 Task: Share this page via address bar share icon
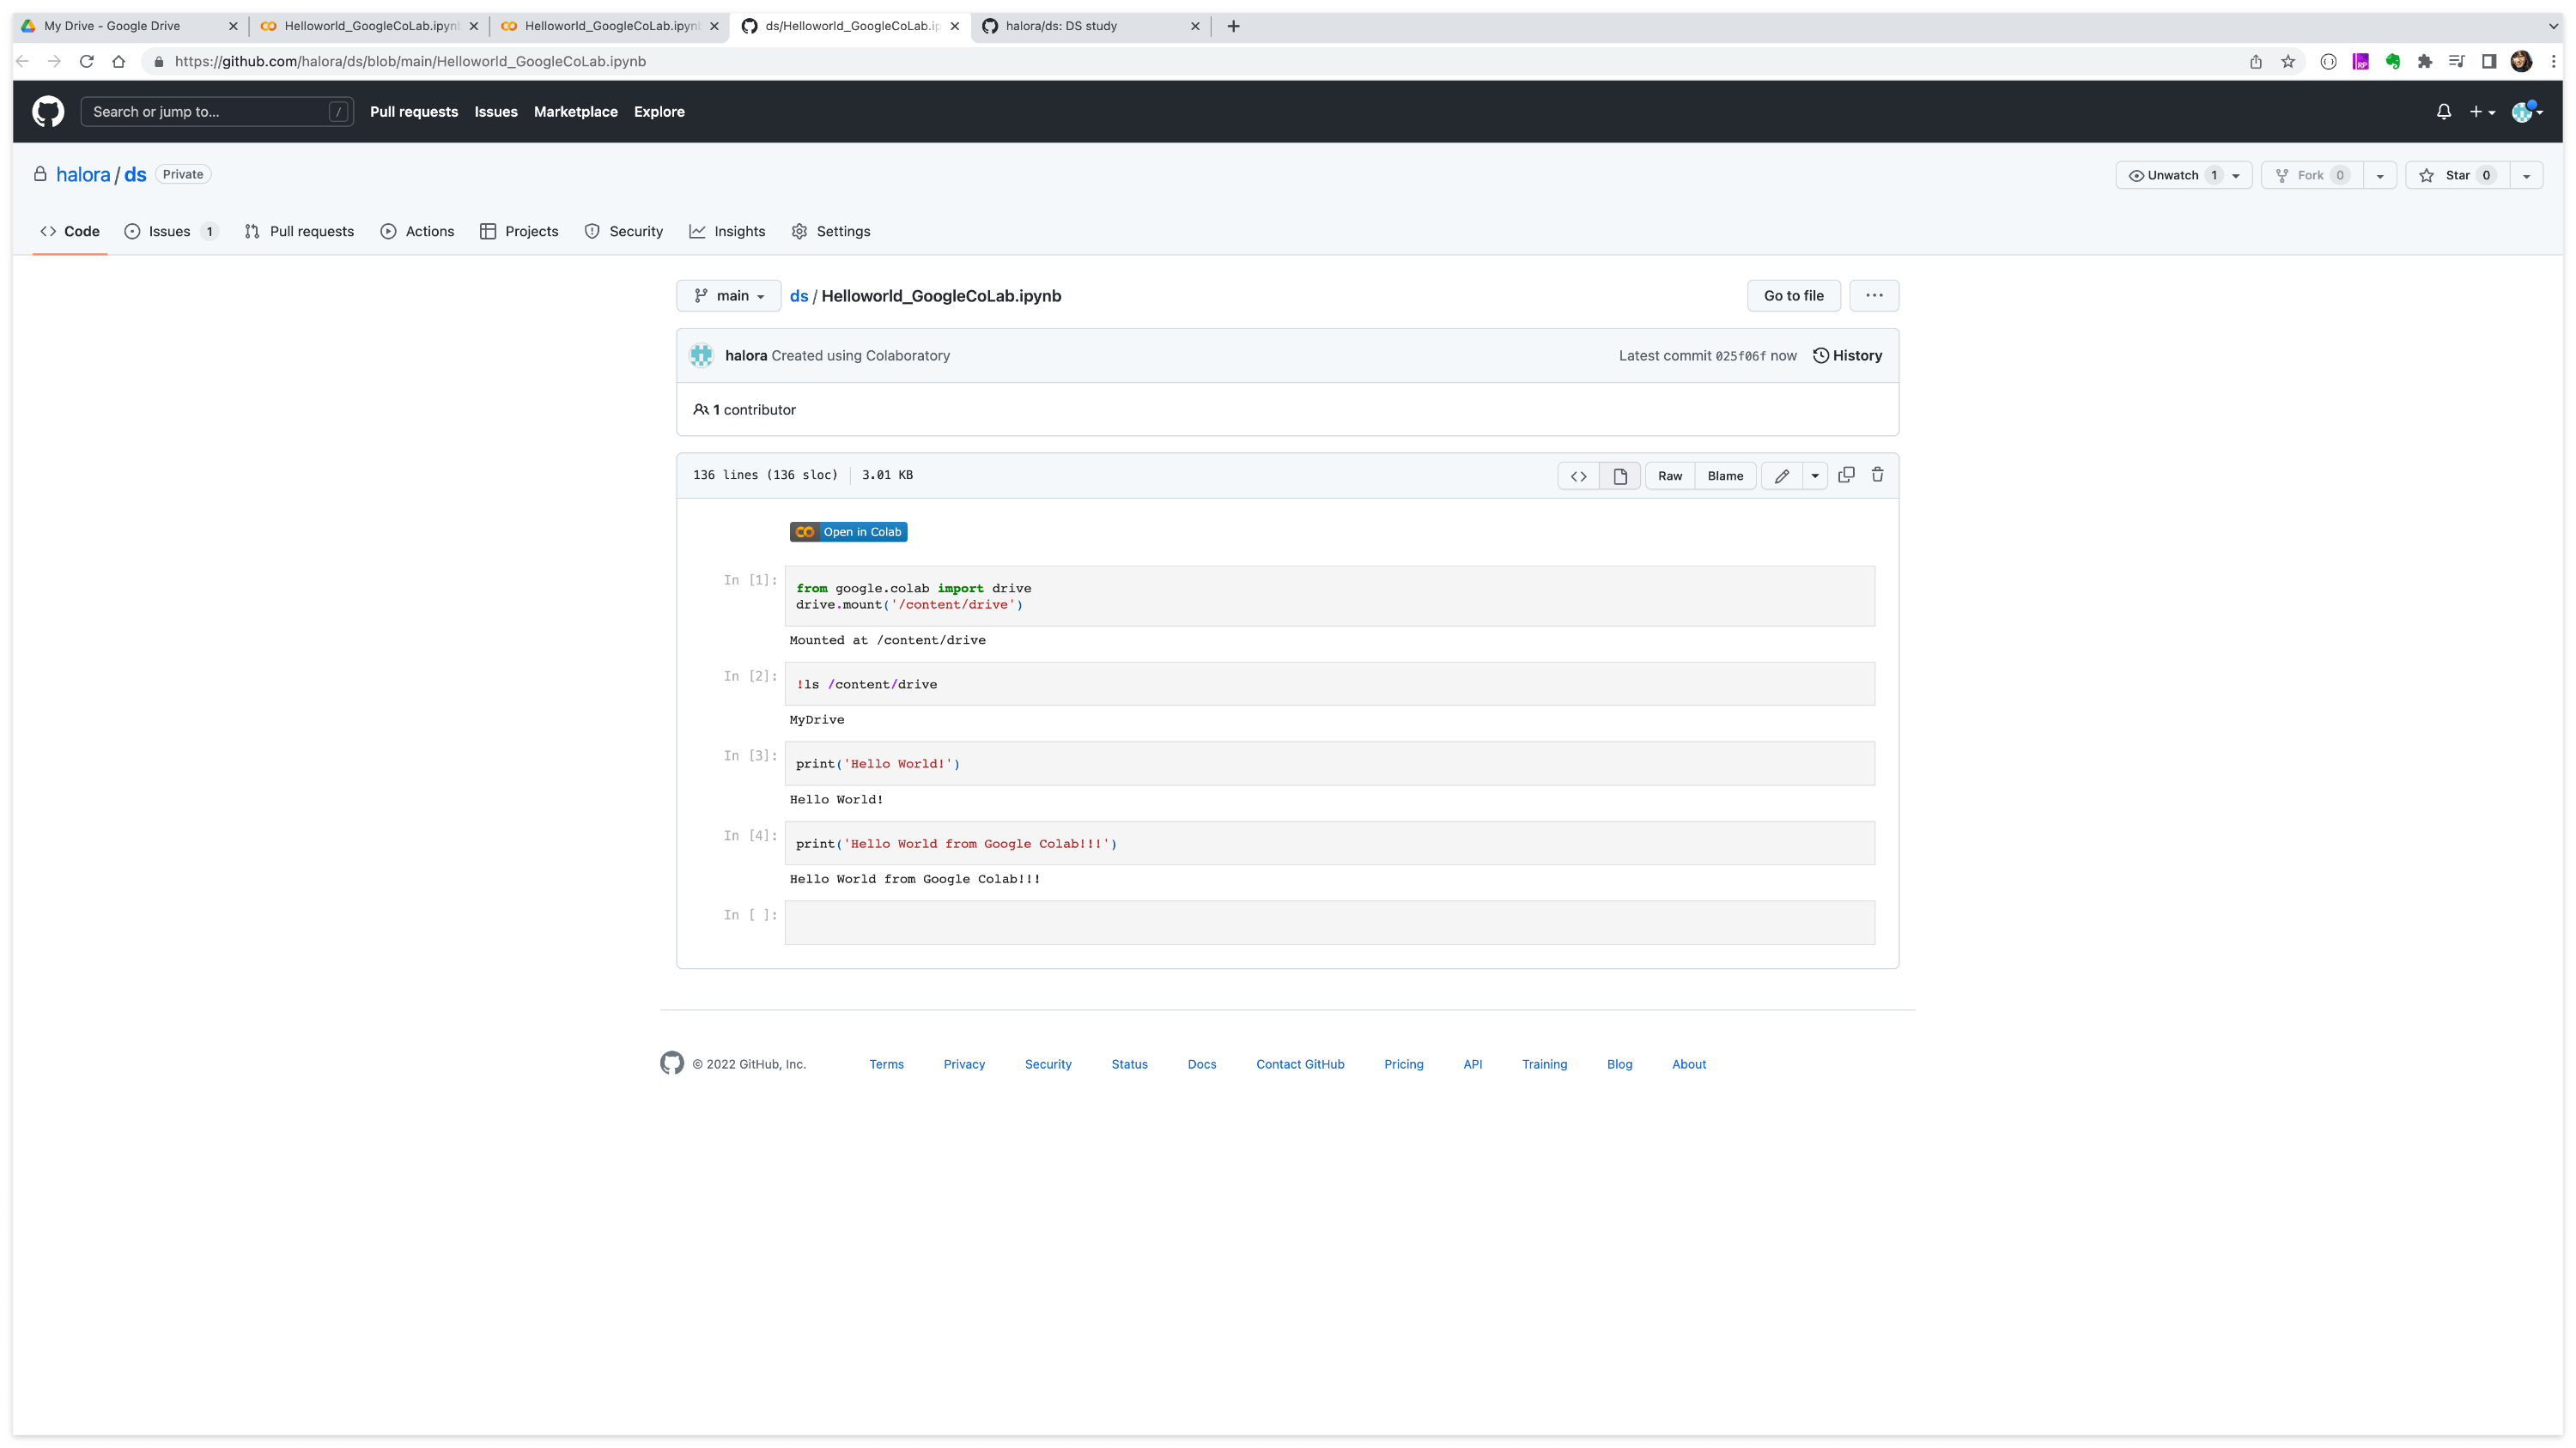click(x=2255, y=61)
